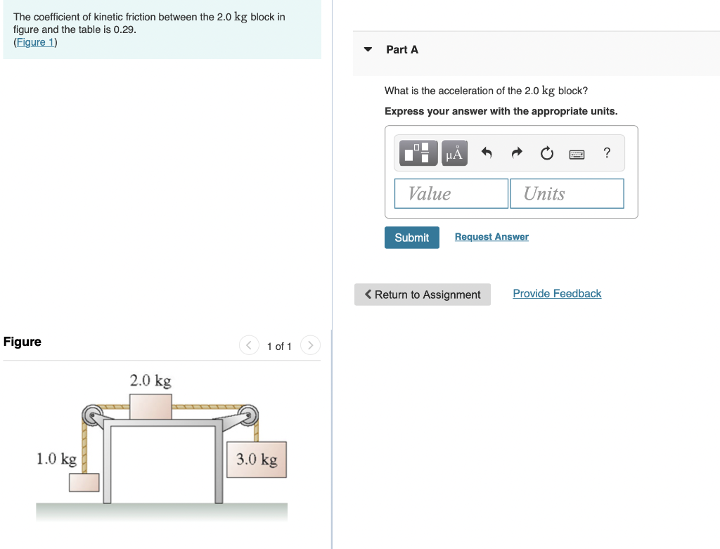Screen dimensions: 720x549
Task: Open the Provide Feedback link
Action: coord(556,293)
